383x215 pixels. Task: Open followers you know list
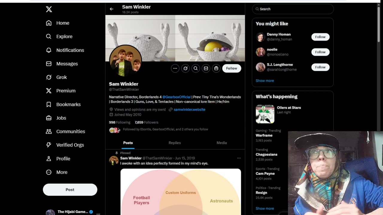pos(159,130)
